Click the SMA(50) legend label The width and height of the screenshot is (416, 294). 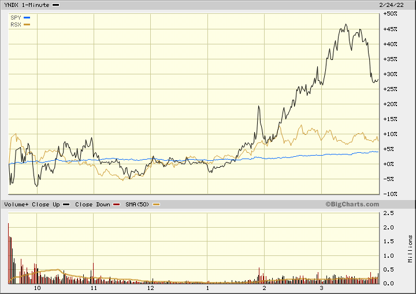136,204
